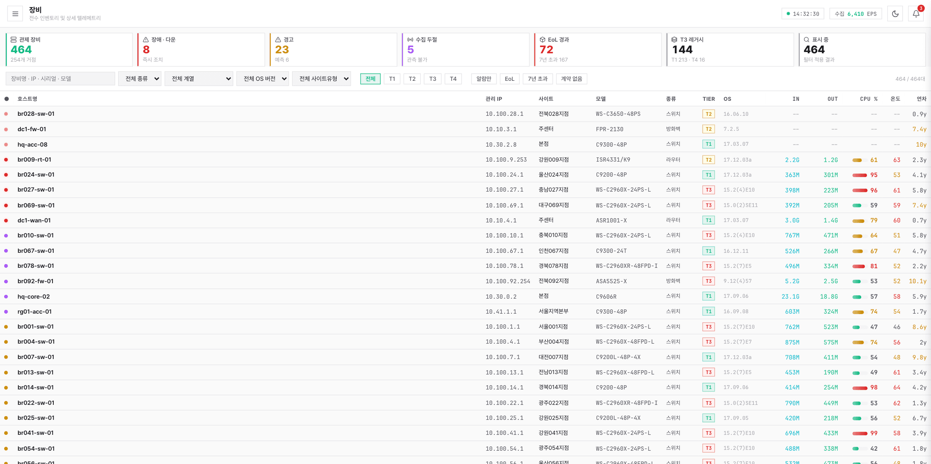Click the CPU bar for br041-sw-01
The image size is (931, 464).
pos(859,433)
